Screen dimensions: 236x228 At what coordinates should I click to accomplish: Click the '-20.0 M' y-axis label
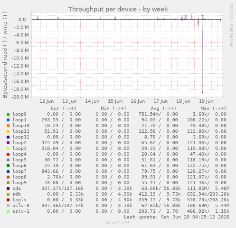point(20,97)
